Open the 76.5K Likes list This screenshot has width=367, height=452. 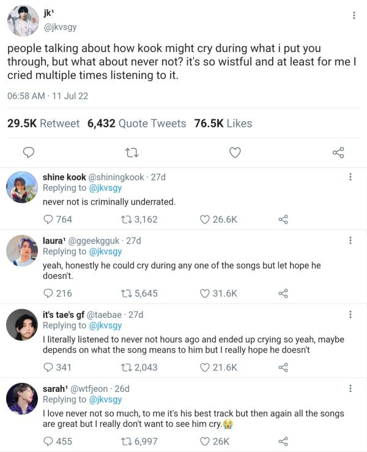point(223,123)
